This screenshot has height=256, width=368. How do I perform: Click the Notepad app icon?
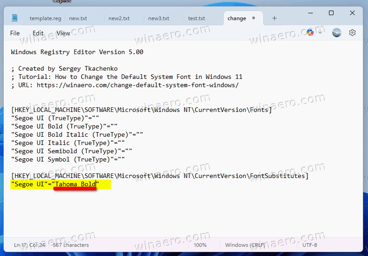pyautogui.click(x=15, y=18)
